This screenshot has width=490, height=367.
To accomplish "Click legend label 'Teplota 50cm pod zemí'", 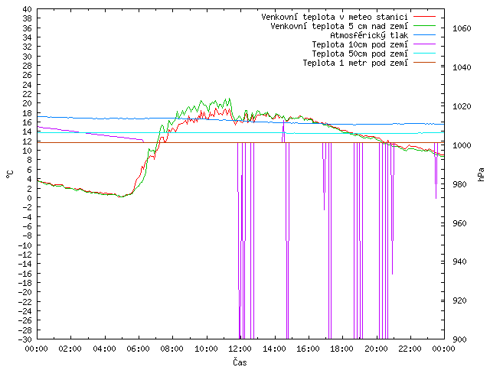I will [x=360, y=54].
